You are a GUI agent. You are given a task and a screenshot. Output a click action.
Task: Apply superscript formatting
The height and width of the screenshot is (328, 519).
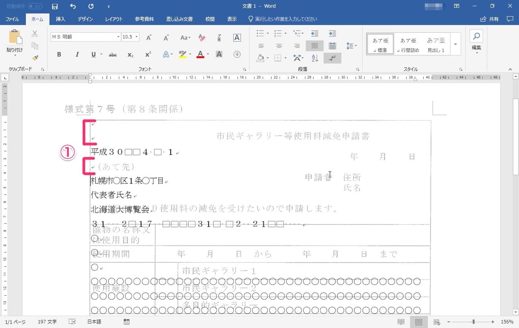[148, 55]
